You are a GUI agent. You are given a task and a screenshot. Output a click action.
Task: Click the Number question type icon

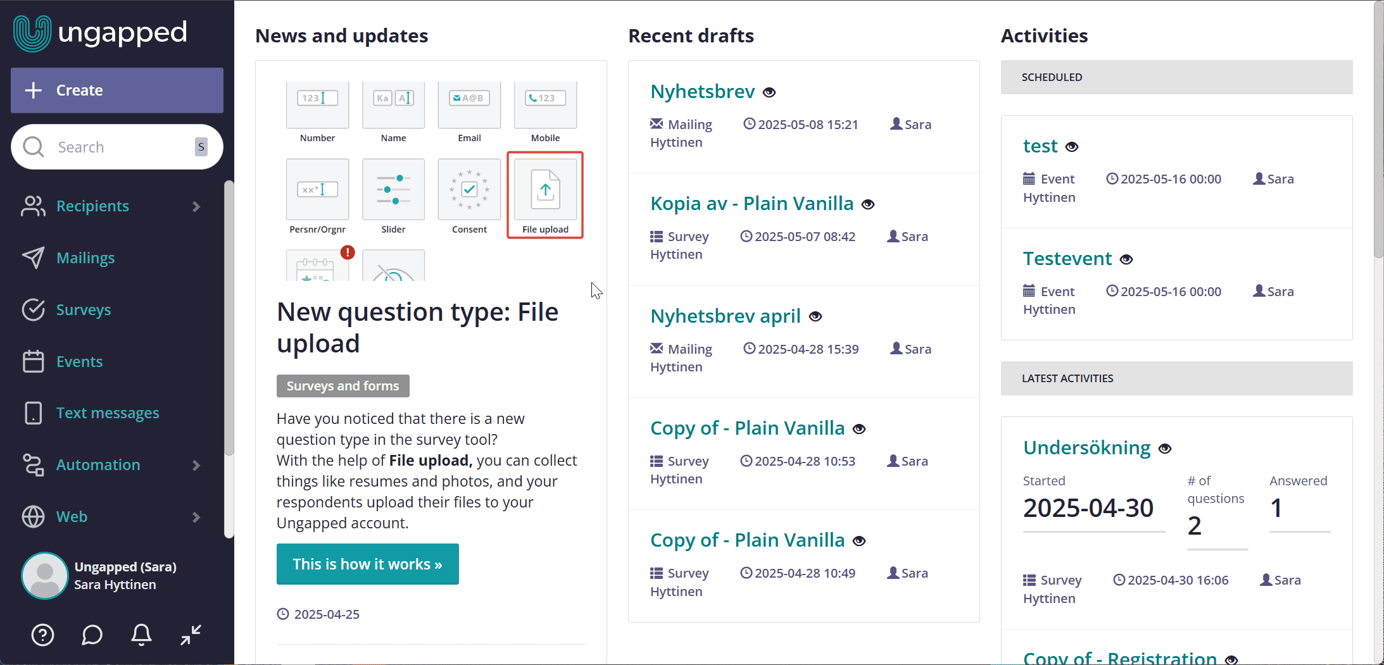[317, 105]
